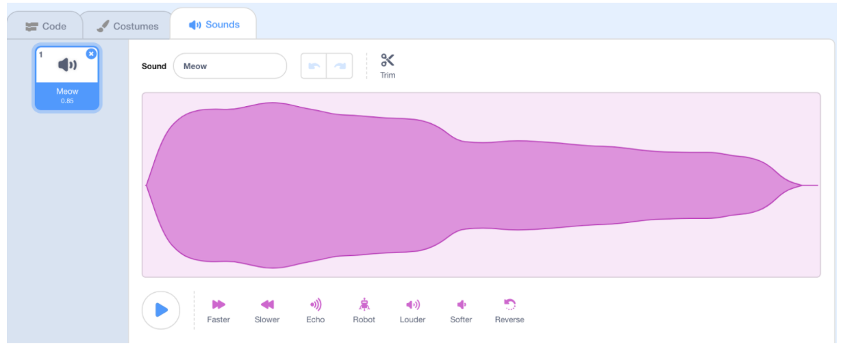The width and height of the screenshot is (841, 349).
Task: Reverse the Meow sound
Action: click(510, 311)
